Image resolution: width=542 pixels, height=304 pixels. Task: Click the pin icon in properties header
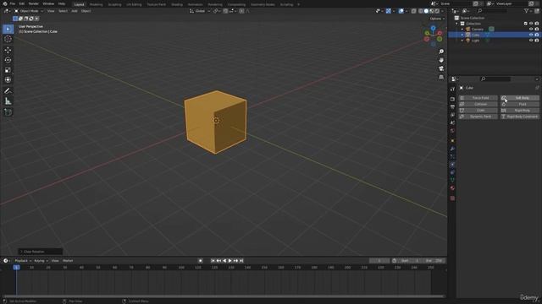(537, 88)
